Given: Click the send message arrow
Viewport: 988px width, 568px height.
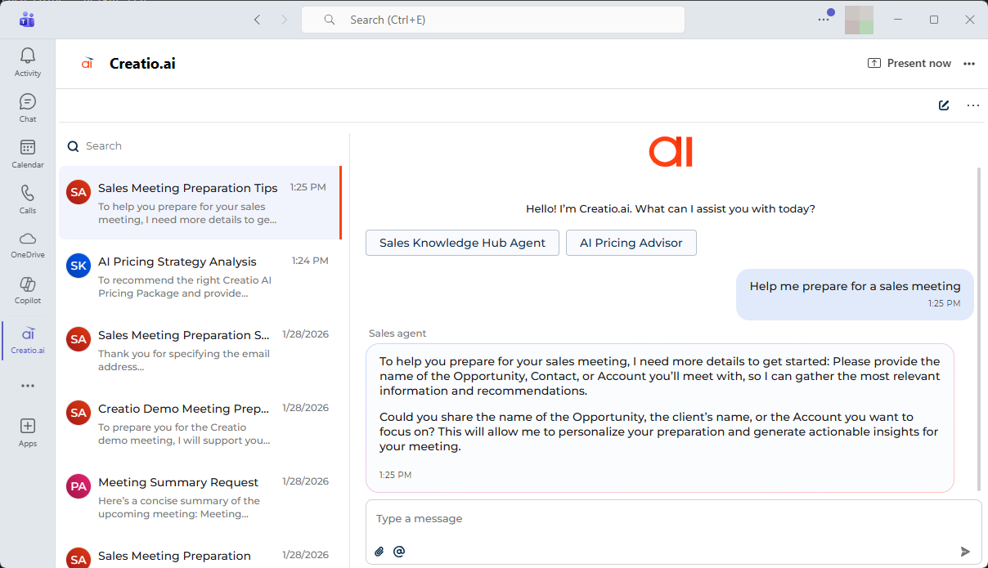Looking at the screenshot, I should click(965, 552).
